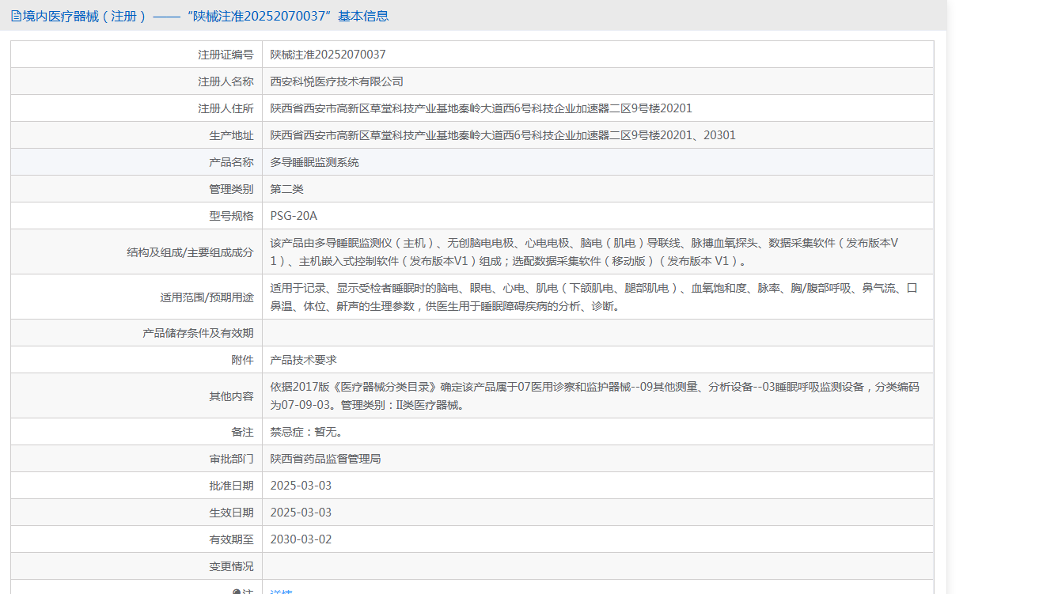Click the 注册人名称 label
1039x594 pixels.
pos(226,81)
